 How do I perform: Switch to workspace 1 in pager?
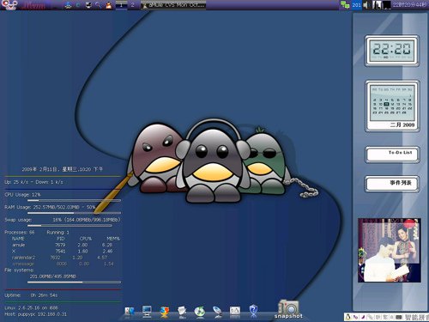pyautogui.click(x=121, y=5)
